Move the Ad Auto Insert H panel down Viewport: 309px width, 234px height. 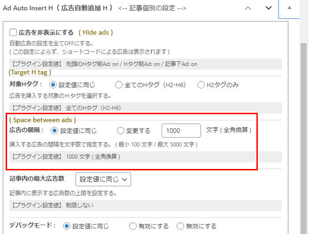pyautogui.click(x=269, y=8)
